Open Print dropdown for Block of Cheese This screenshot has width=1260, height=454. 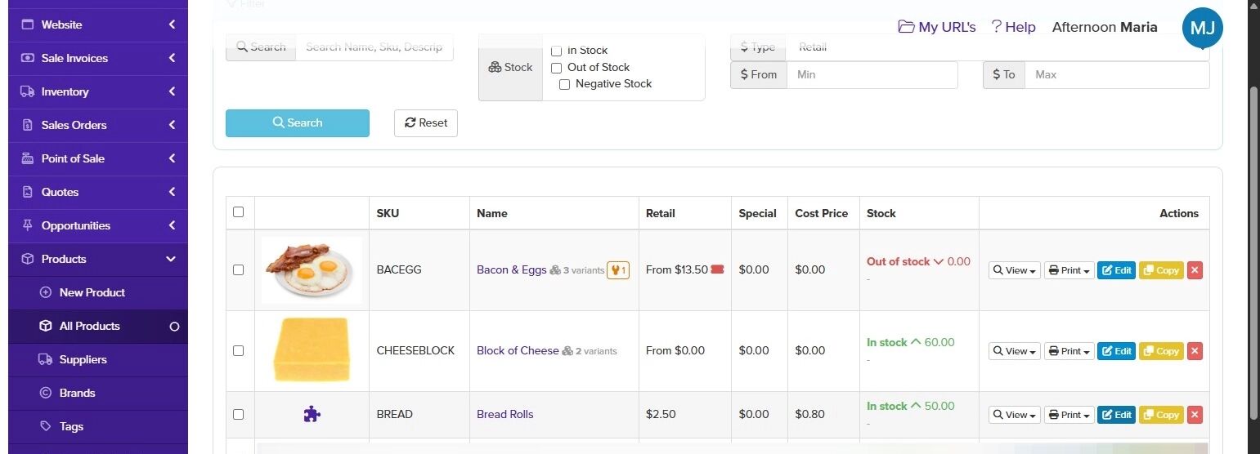(1069, 351)
